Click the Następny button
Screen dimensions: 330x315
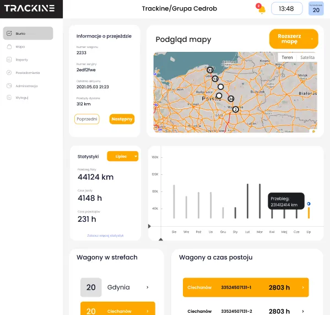pyautogui.click(x=122, y=119)
